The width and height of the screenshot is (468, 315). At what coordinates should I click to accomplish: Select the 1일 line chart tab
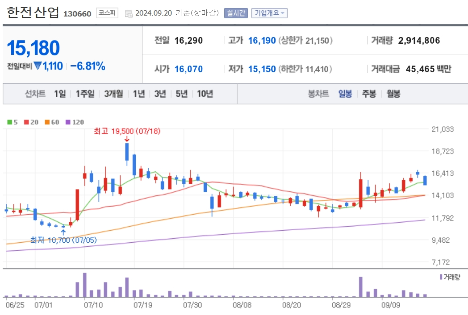coord(60,94)
